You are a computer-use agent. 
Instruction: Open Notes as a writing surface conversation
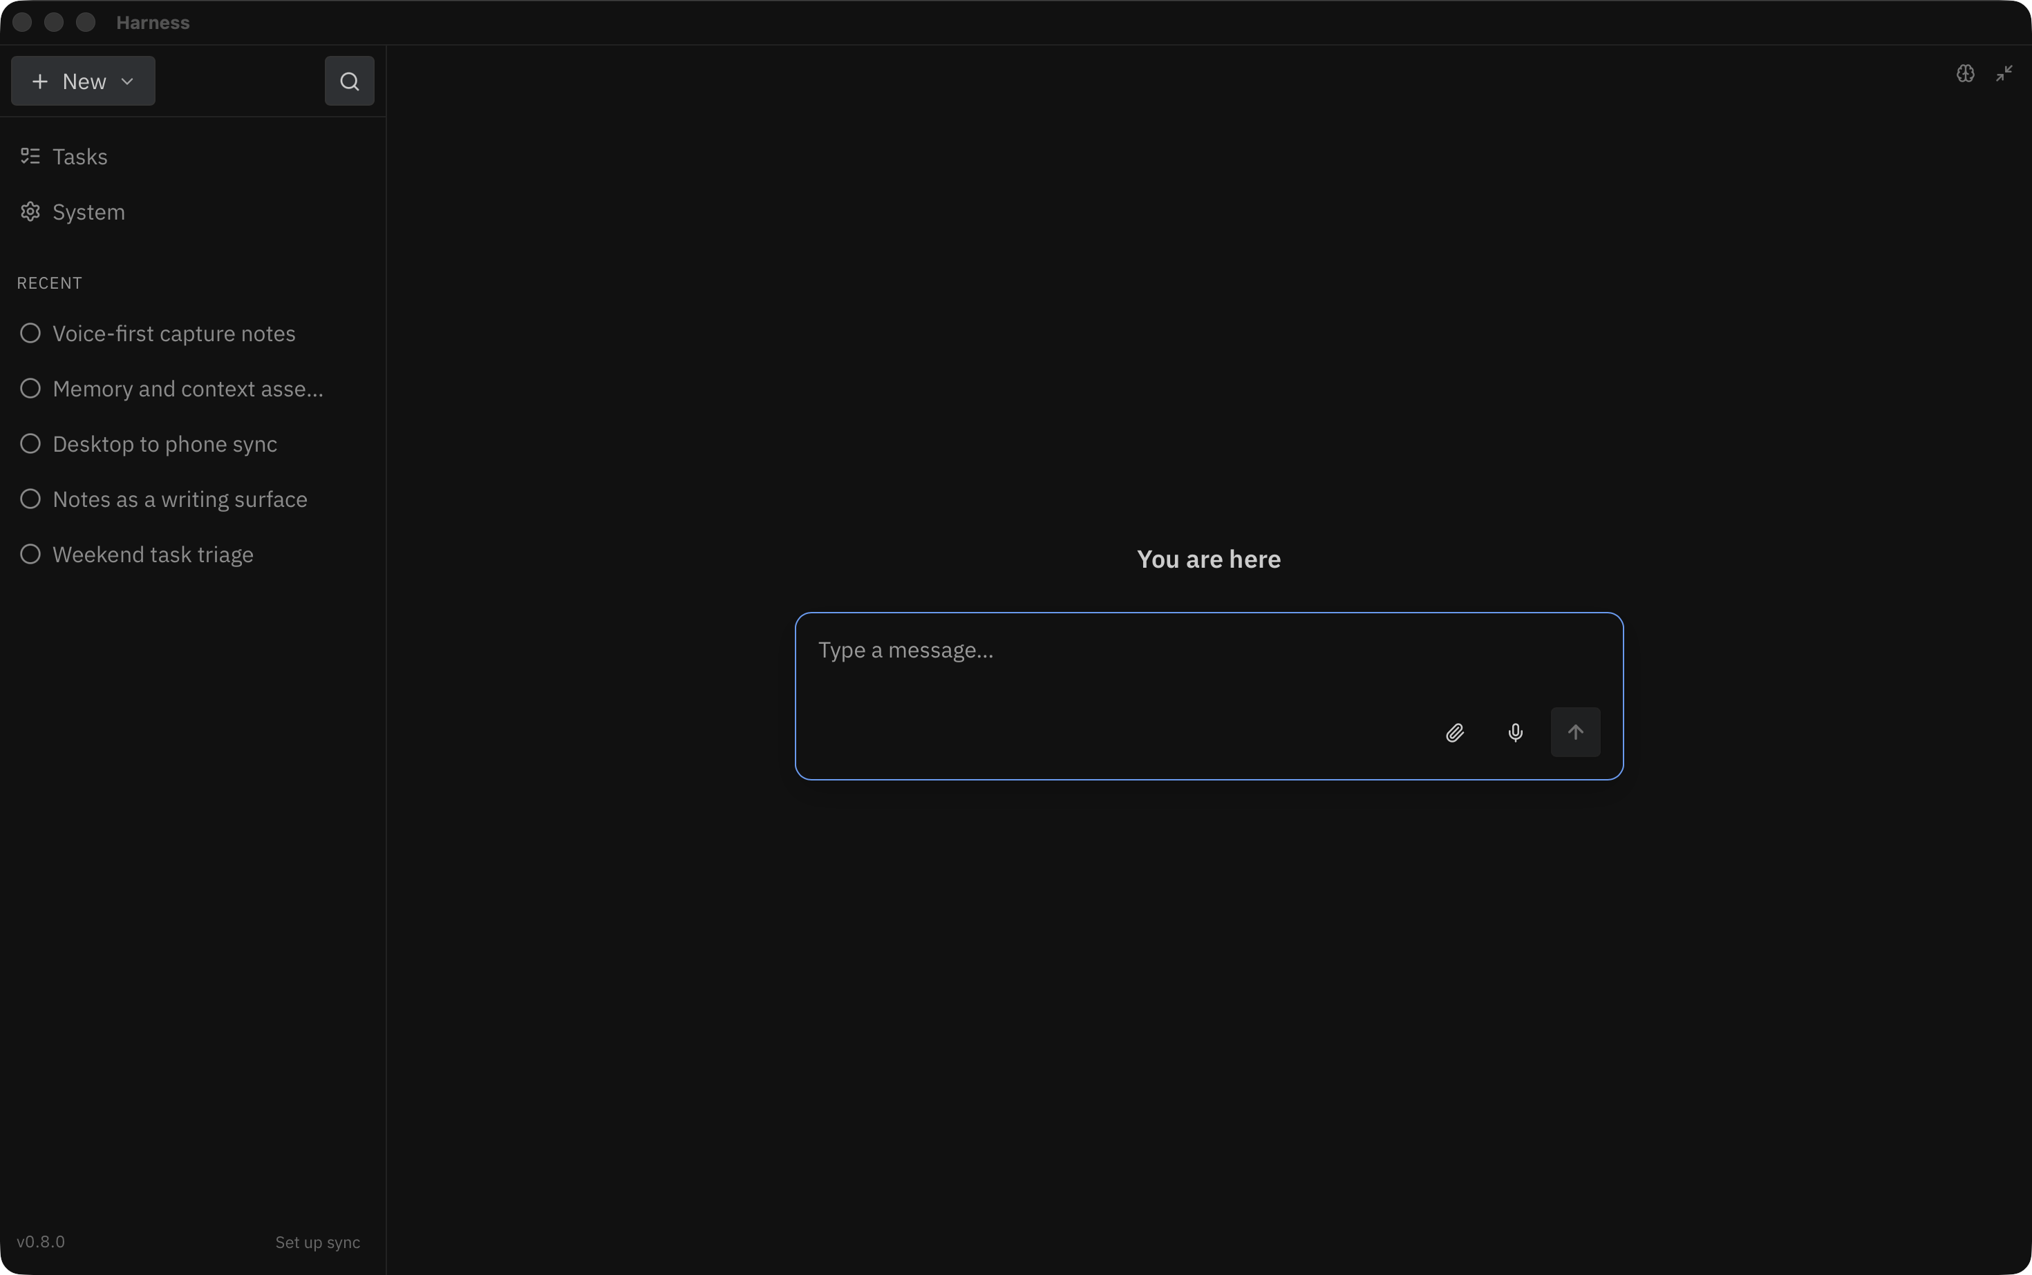pyautogui.click(x=194, y=499)
